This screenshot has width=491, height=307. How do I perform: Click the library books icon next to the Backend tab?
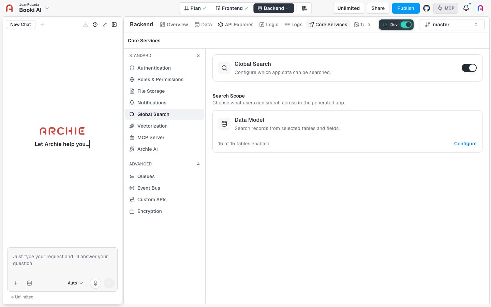pos(304,8)
